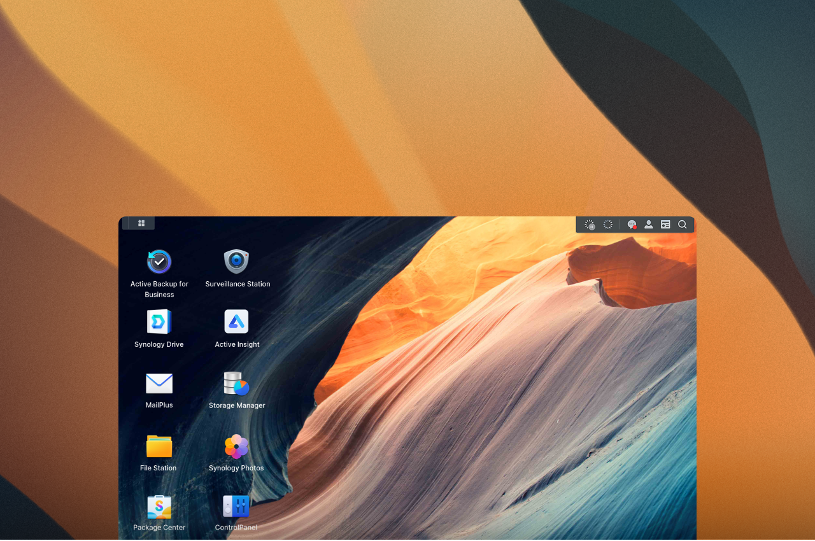Open MailPlus
815x541 pixels.
click(159, 383)
